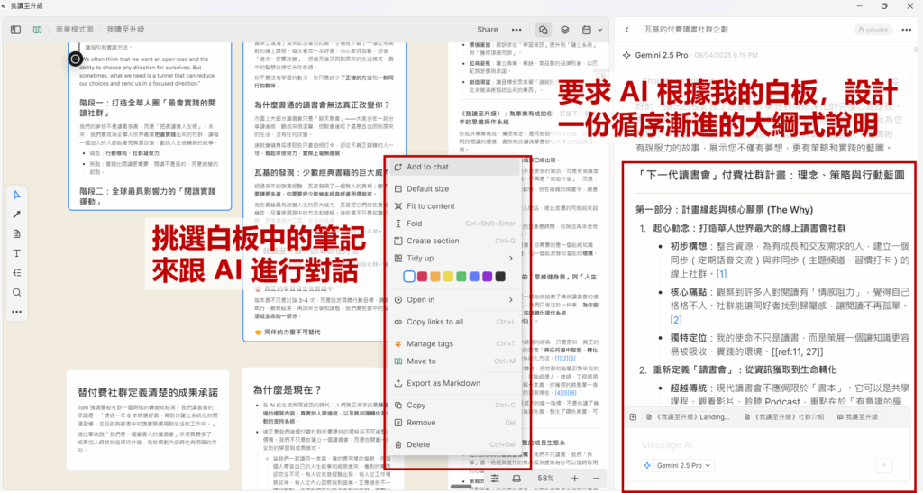Open the layers stack icon in top bar
Image resolution: width=923 pixels, height=493 pixels.
(564, 30)
